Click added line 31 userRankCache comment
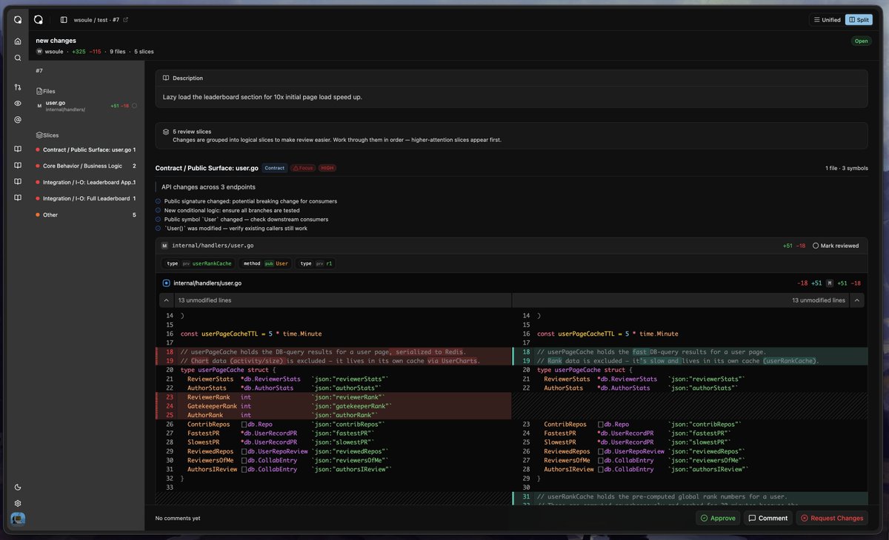The image size is (889, 540). 690,496
